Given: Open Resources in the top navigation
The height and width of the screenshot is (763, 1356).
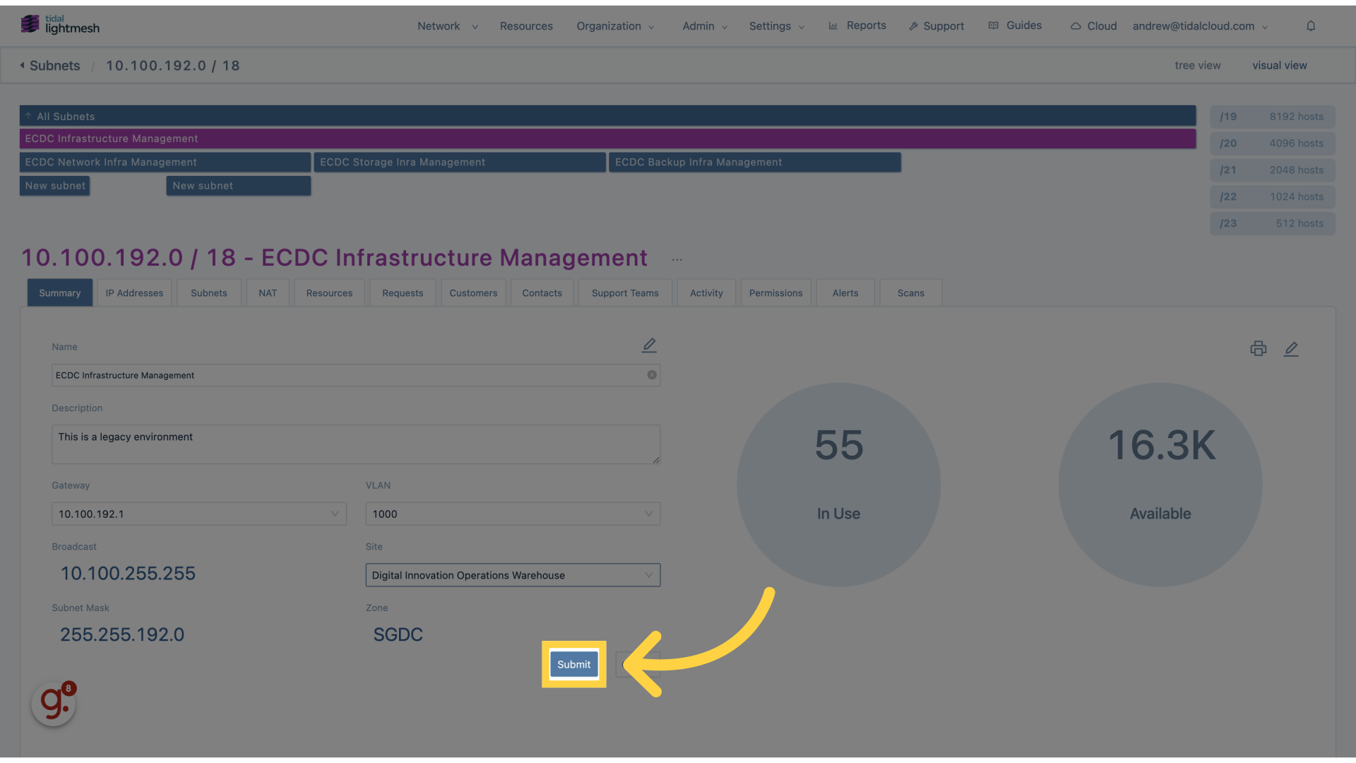Looking at the screenshot, I should pos(526,26).
